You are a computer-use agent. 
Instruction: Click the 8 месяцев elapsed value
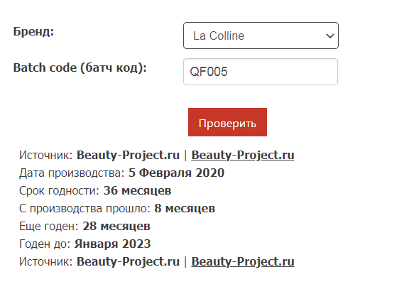[x=185, y=208]
